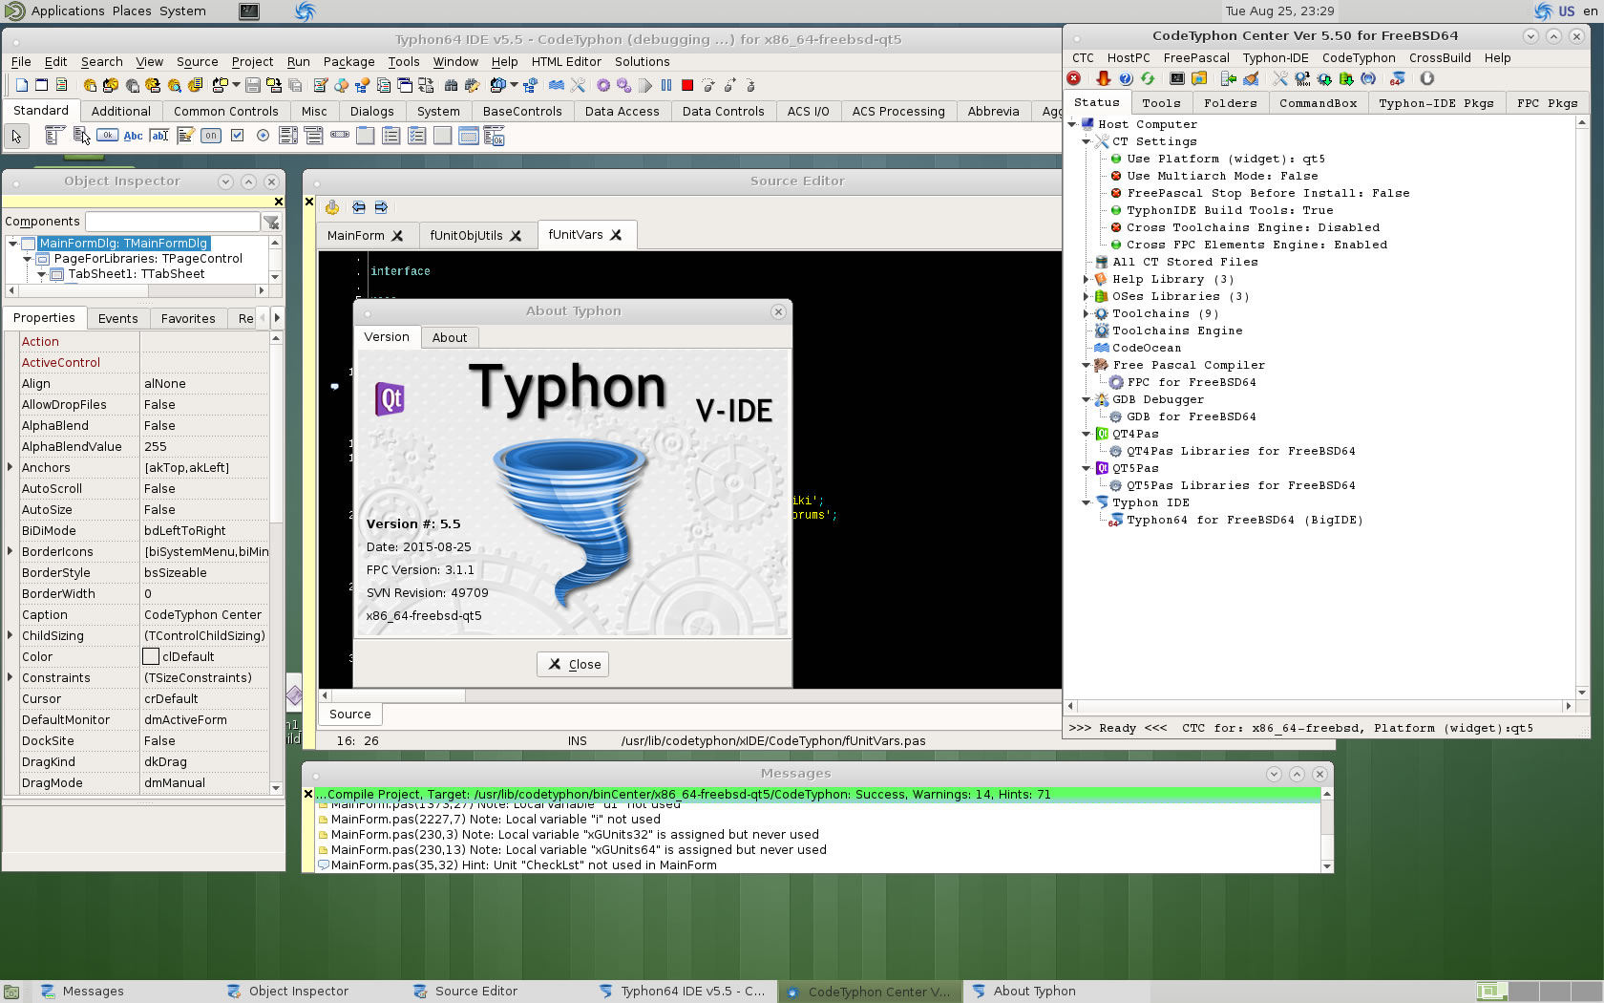Screen dimensions: 1604x1003
Task: Select the TLabel 'Abc' component icon
Action: click(x=133, y=136)
